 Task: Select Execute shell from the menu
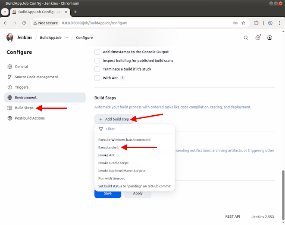pyautogui.click(x=108, y=148)
